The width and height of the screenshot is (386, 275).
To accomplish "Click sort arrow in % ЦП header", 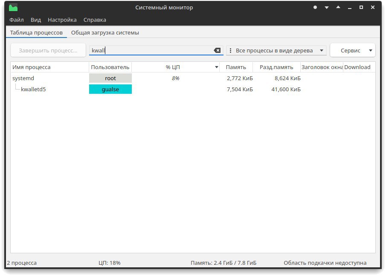I will (216, 67).
